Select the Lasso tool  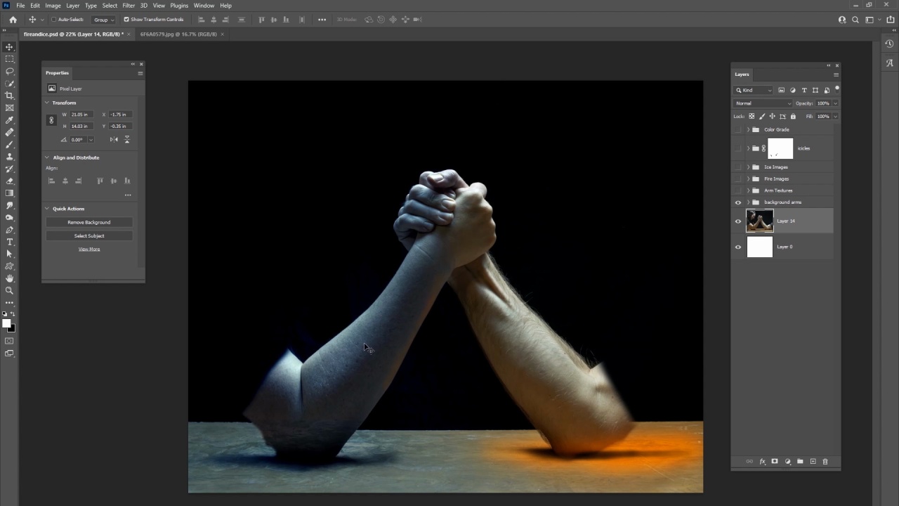click(x=9, y=72)
